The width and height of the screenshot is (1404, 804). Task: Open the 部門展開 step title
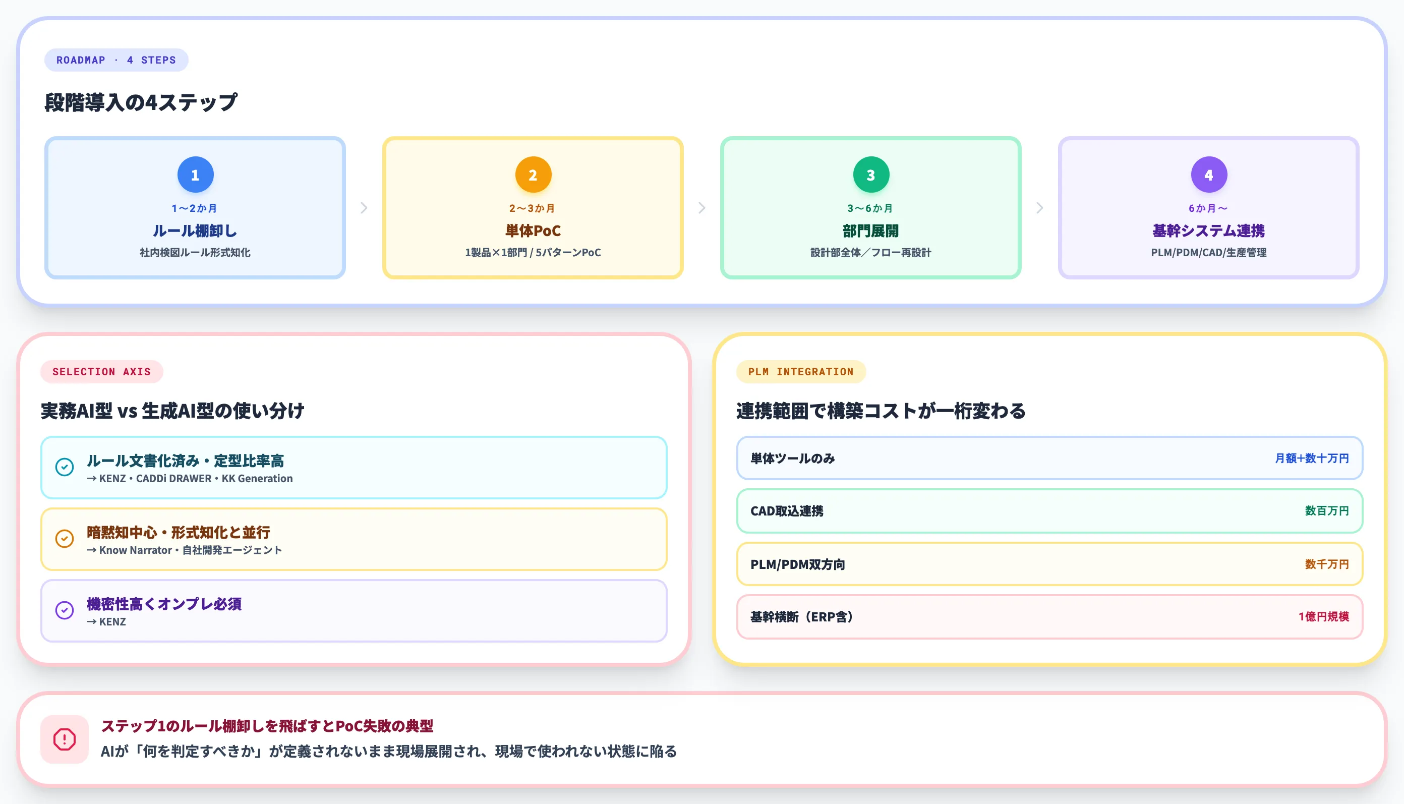click(x=870, y=231)
